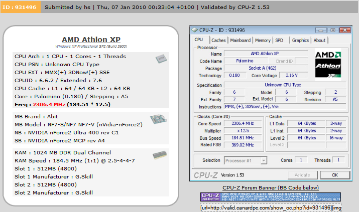This screenshot has width=359, height=212.
Task: Click the SB : NVIDIA nForce2 MCP line
Action: coord(60,140)
